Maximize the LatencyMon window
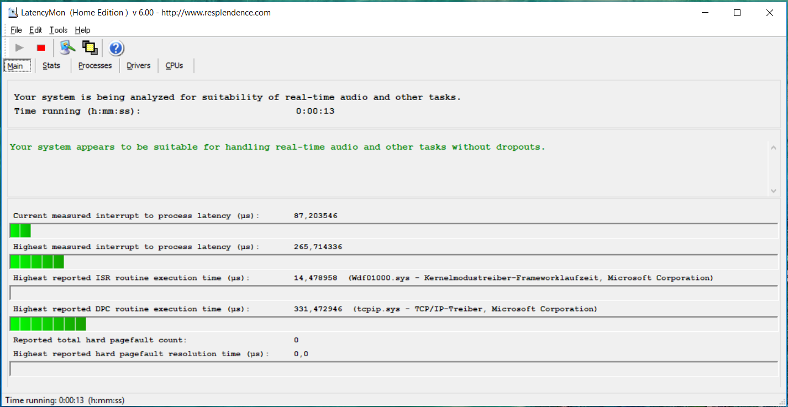The height and width of the screenshot is (407, 788). (x=737, y=13)
